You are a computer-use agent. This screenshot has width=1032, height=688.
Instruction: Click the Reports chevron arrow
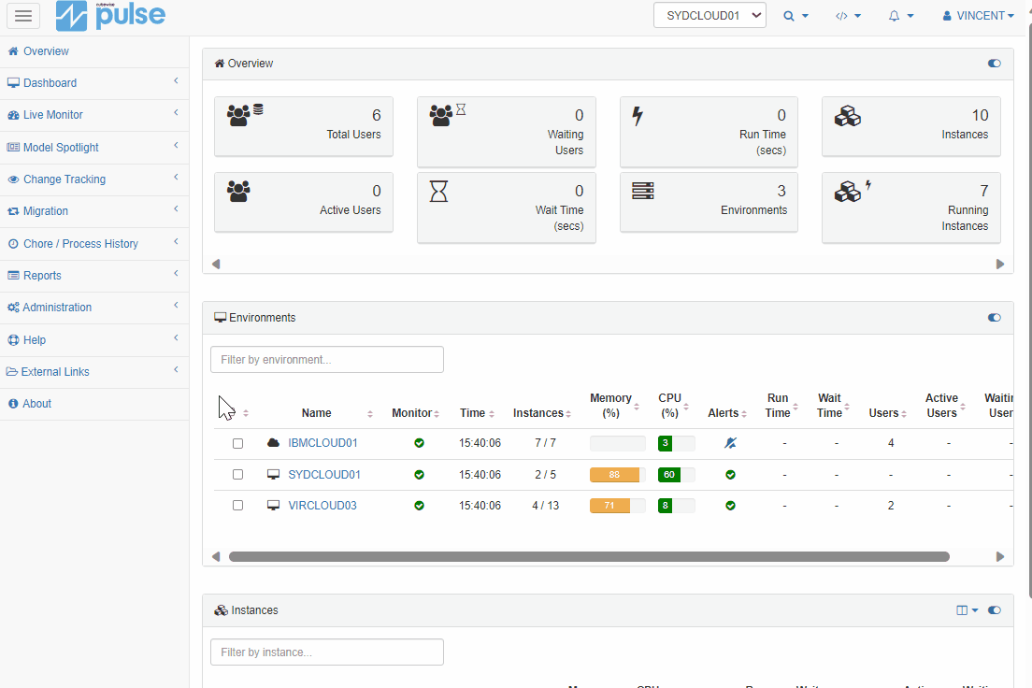[x=176, y=274]
